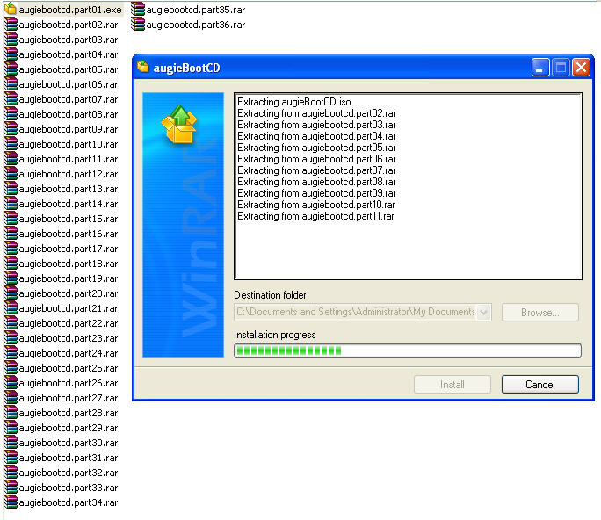The width and height of the screenshot is (601, 520).
Task: Minimize the augieBootCD window
Action: click(x=540, y=68)
